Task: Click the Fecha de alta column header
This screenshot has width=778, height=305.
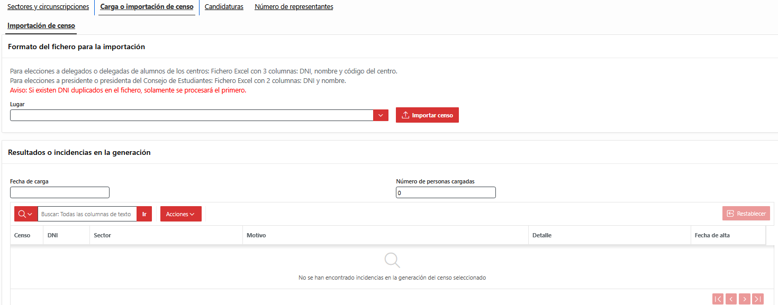Action: coord(712,235)
